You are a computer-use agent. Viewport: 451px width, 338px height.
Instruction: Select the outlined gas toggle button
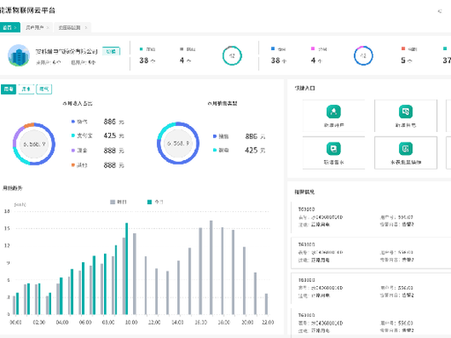(x=44, y=89)
